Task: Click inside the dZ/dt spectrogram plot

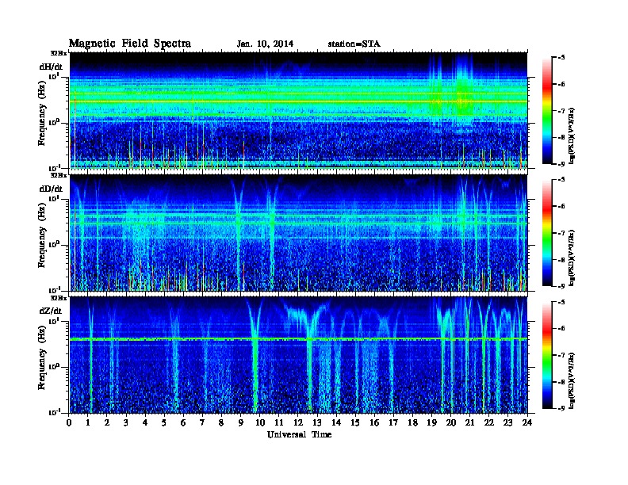Action: pos(298,355)
